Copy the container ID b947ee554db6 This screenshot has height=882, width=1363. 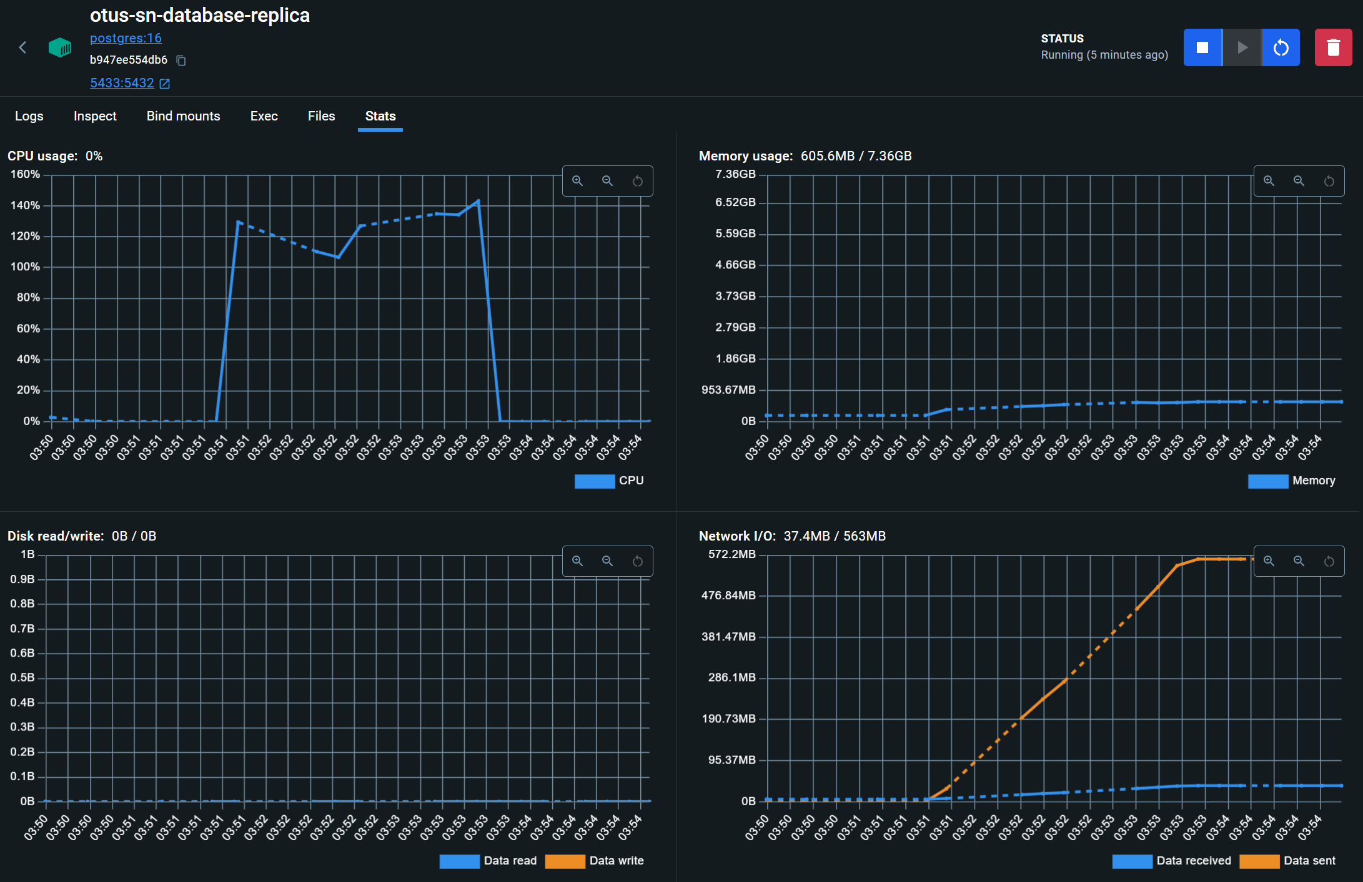tap(181, 61)
